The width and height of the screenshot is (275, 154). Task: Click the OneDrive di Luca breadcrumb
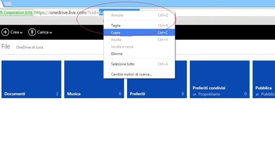click(x=30, y=47)
